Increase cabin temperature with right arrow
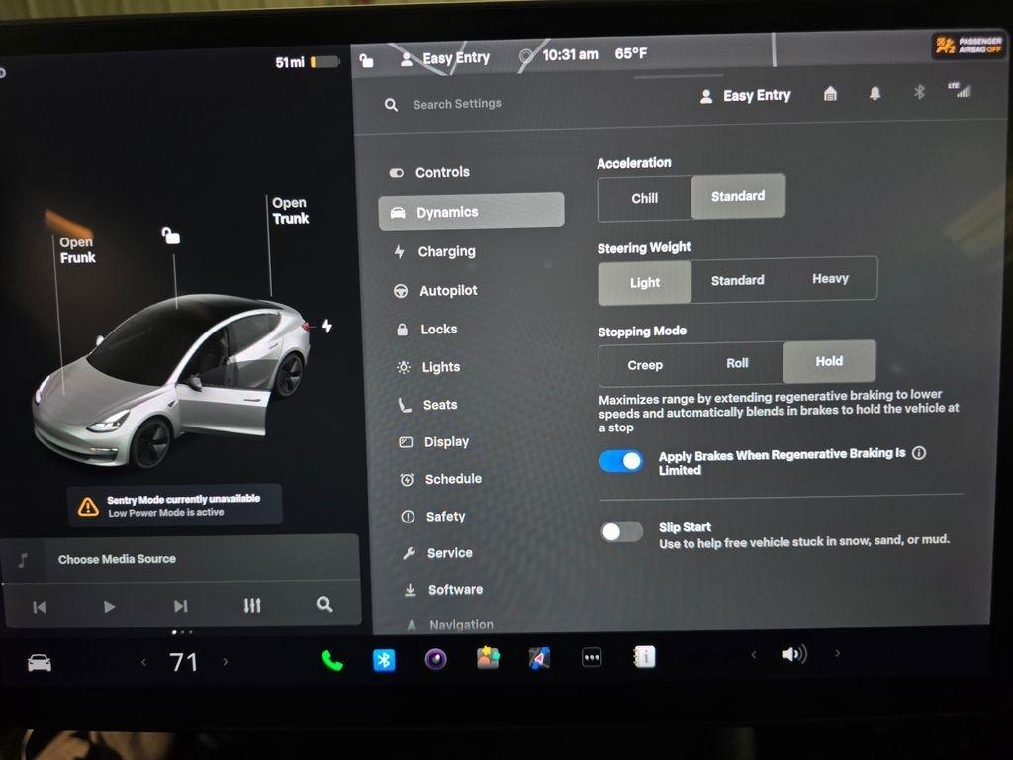The width and height of the screenshot is (1013, 760). 225,662
